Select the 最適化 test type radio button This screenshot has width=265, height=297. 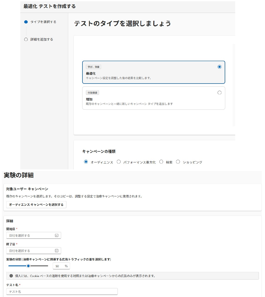[219, 67]
